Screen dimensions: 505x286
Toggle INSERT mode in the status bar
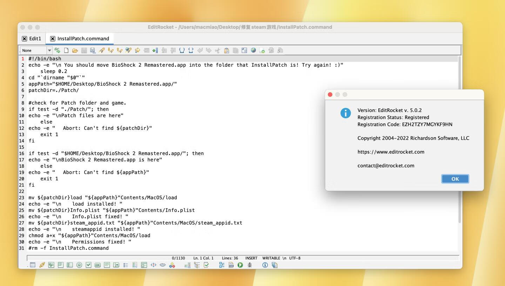(x=251, y=258)
